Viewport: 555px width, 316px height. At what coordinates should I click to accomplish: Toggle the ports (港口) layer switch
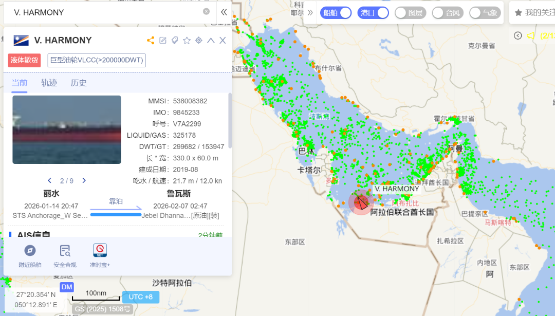click(x=373, y=13)
